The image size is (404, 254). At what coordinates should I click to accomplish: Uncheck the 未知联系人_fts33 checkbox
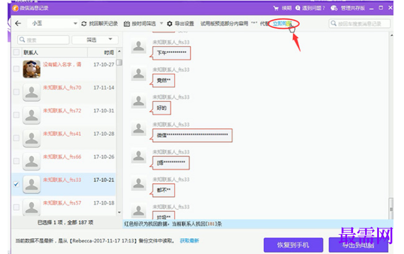16,184
